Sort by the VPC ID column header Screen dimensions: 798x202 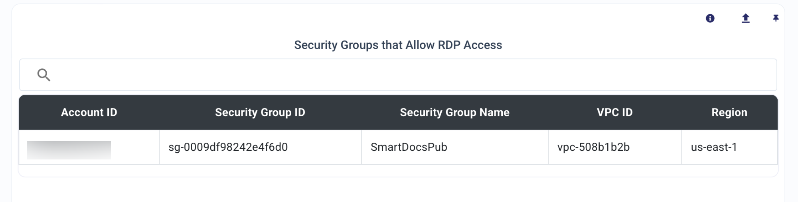click(615, 113)
